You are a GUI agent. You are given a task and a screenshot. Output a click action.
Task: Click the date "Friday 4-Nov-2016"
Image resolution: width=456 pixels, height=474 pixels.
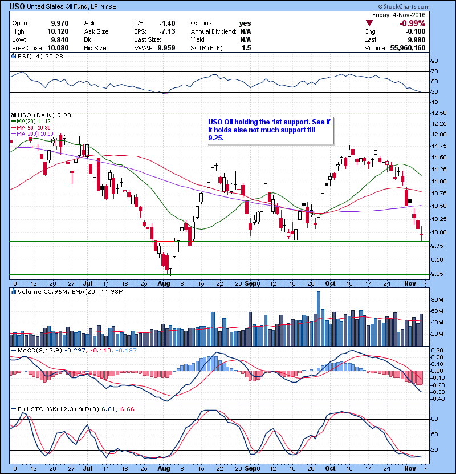click(398, 15)
